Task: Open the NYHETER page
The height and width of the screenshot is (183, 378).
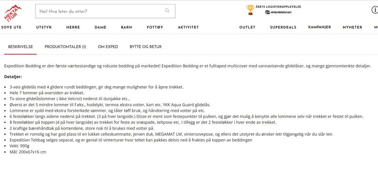Action: [352, 28]
